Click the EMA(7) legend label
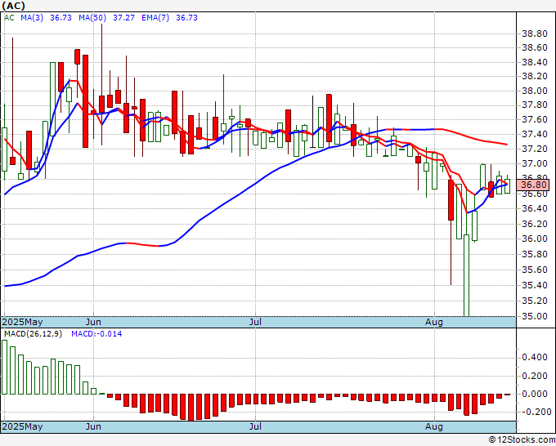Image resolution: width=556 pixels, height=446 pixels. 155,18
